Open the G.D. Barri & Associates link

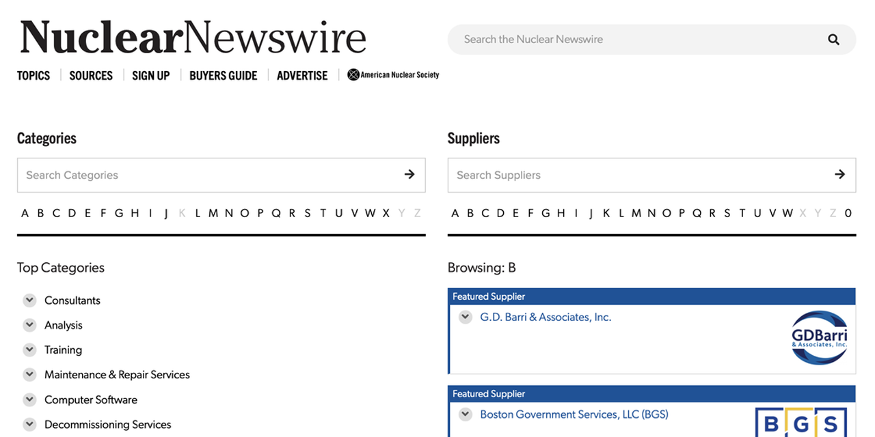pos(546,317)
